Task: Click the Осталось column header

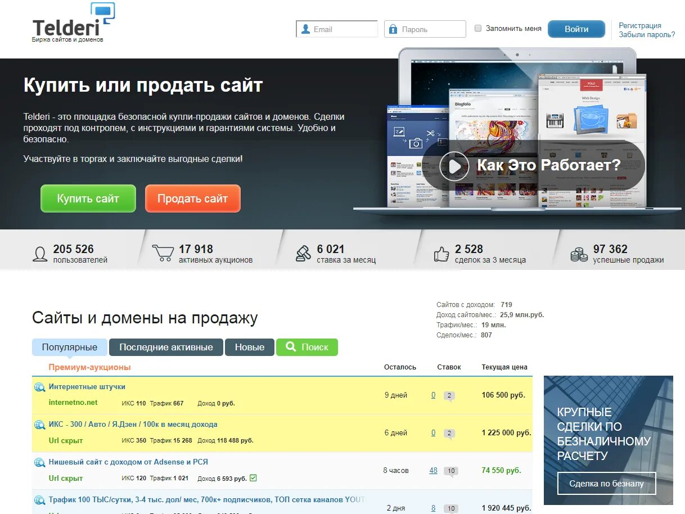Action: point(400,367)
